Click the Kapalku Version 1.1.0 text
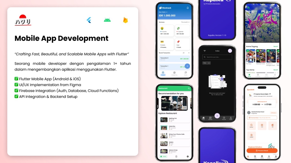 click(217, 35)
